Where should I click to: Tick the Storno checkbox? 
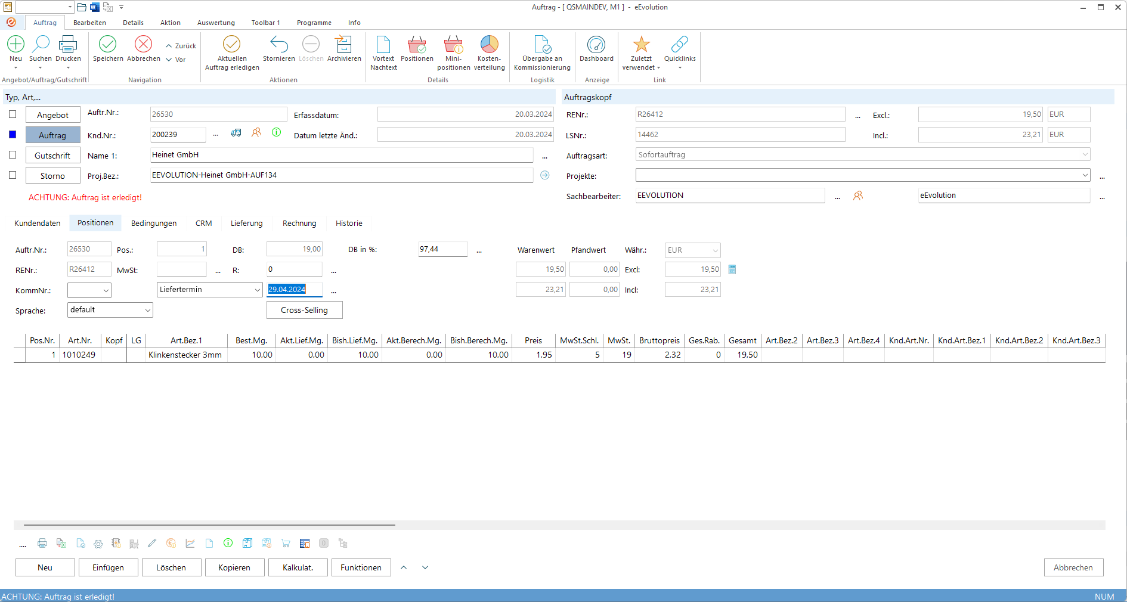coord(13,175)
